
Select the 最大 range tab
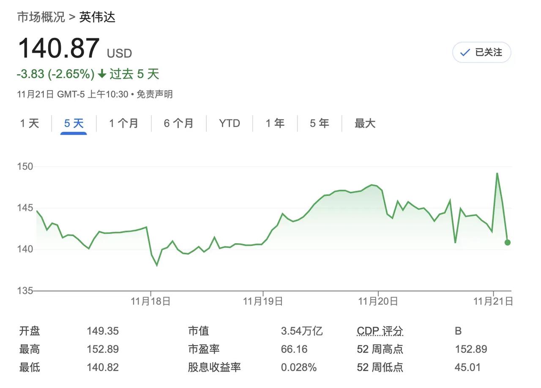[365, 123]
